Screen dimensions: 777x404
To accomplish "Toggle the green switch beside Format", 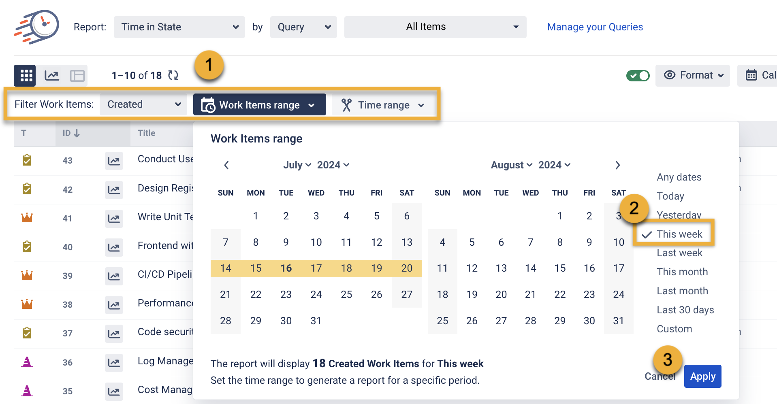I will (x=638, y=76).
